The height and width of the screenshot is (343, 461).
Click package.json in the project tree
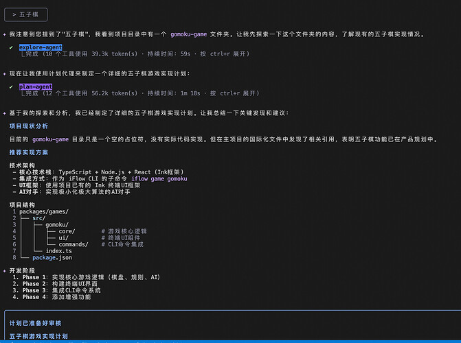(x=52, y=258)
